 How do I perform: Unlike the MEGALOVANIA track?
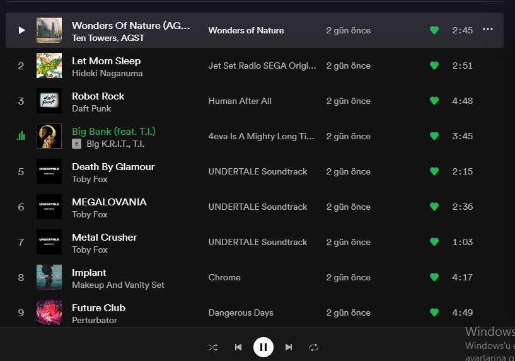434,207
